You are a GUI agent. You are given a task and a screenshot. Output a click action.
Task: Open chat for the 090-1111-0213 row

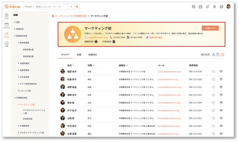(x=213, y=95)
